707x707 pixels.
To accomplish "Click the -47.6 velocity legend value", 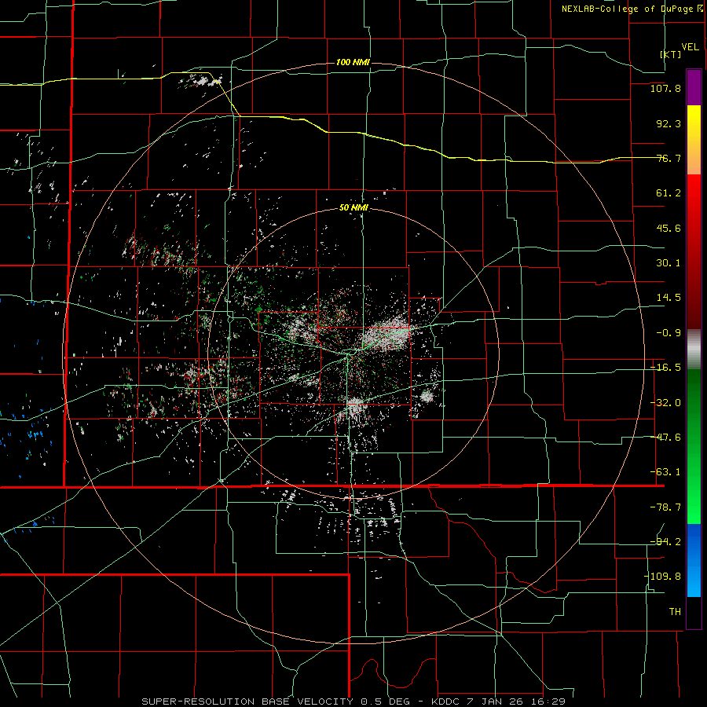I will coord(665,438).
